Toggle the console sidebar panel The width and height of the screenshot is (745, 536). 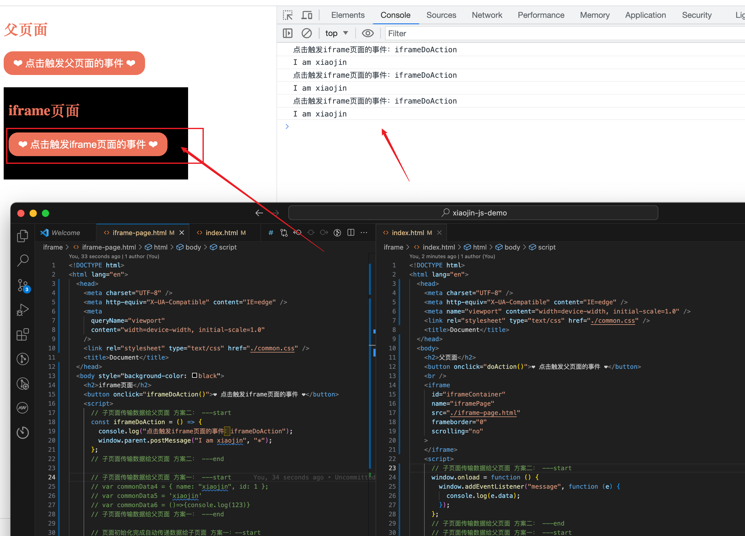(x=287, y=33)
